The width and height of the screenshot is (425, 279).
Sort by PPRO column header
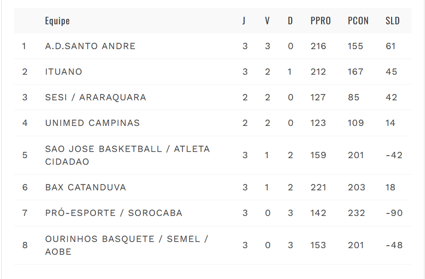(320, 21)
